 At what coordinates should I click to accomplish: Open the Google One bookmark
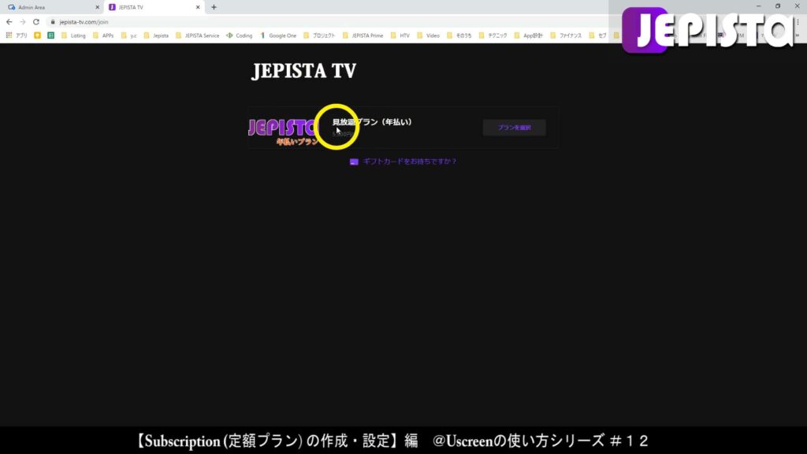(278, 35)
